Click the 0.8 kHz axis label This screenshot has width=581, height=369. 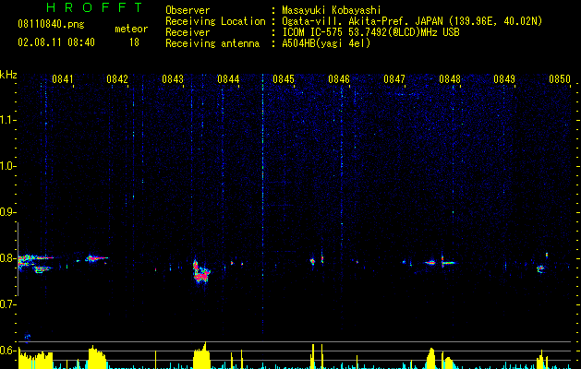point(7,258)
